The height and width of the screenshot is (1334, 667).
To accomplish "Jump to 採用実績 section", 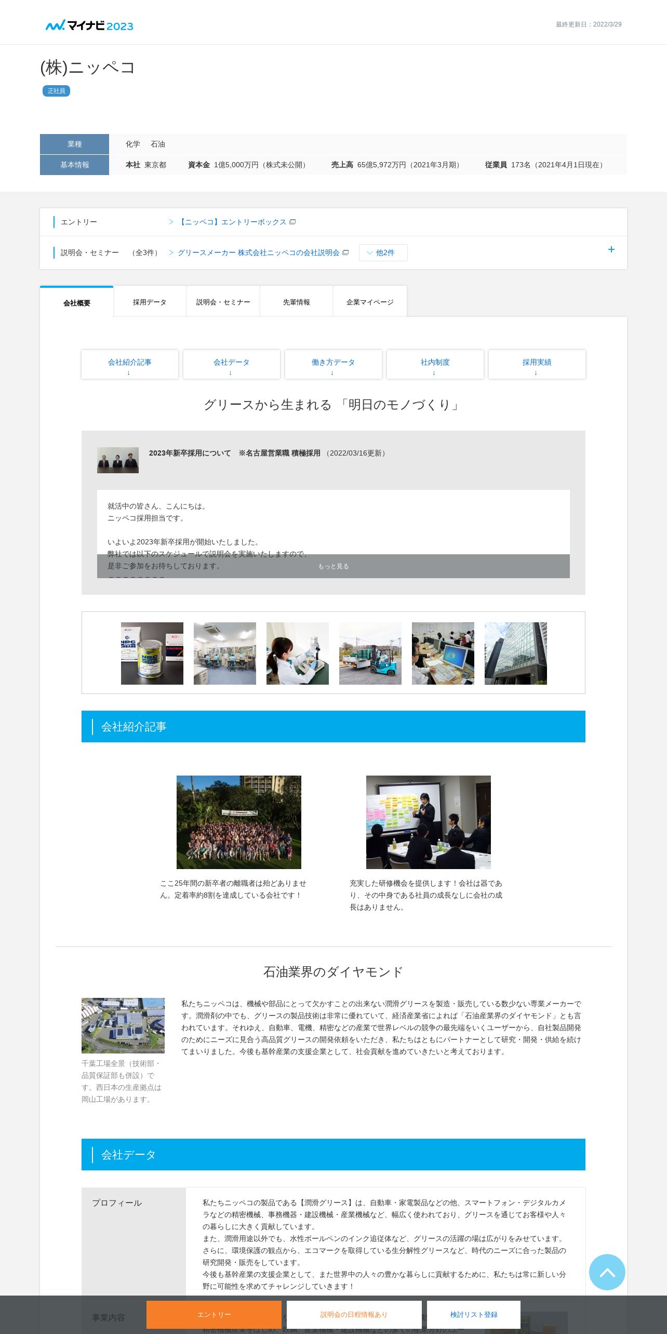I will click(x=537, y=365).
